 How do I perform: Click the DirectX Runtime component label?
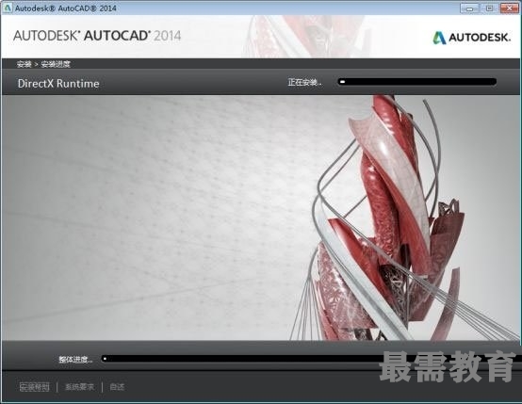(x=58, y=83)
